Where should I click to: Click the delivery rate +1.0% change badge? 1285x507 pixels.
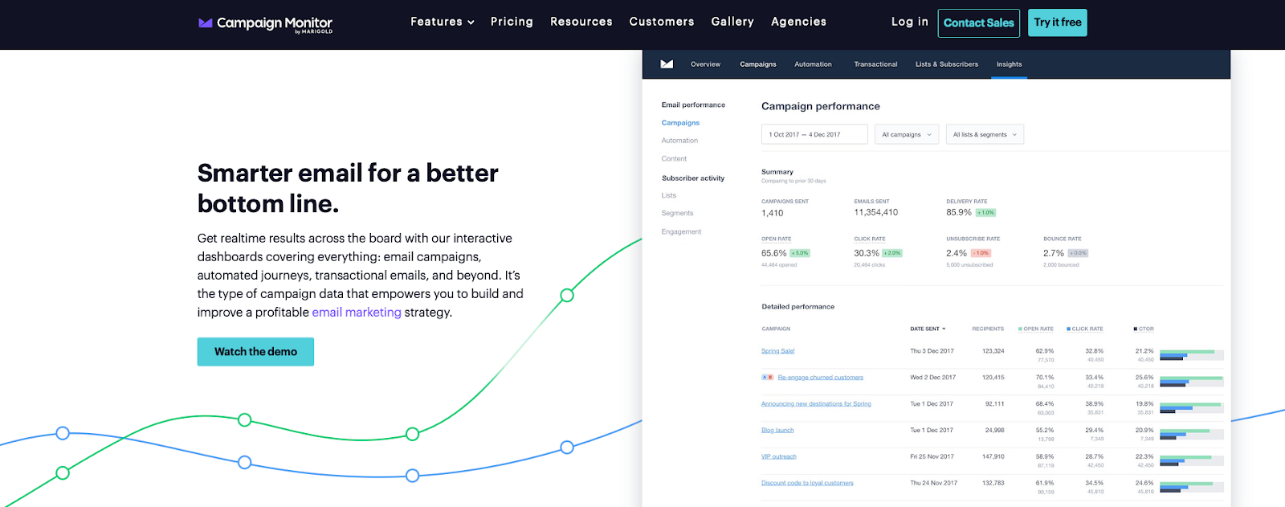985,213
